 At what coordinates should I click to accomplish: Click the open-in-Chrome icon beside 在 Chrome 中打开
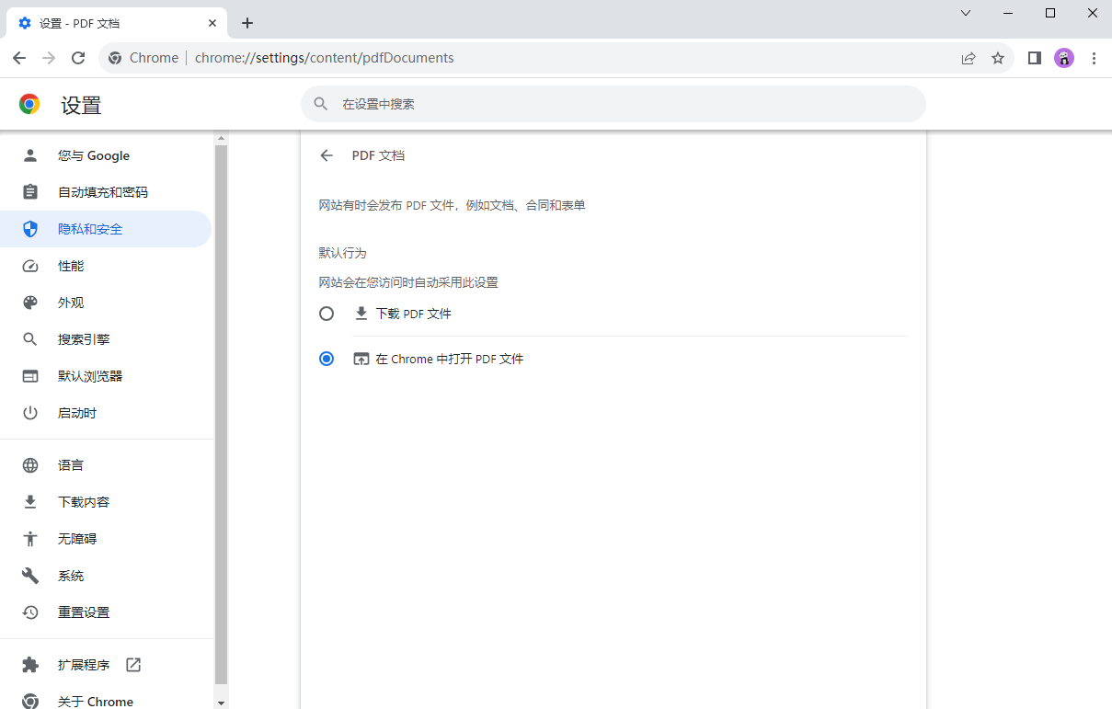tap(361, 359)
